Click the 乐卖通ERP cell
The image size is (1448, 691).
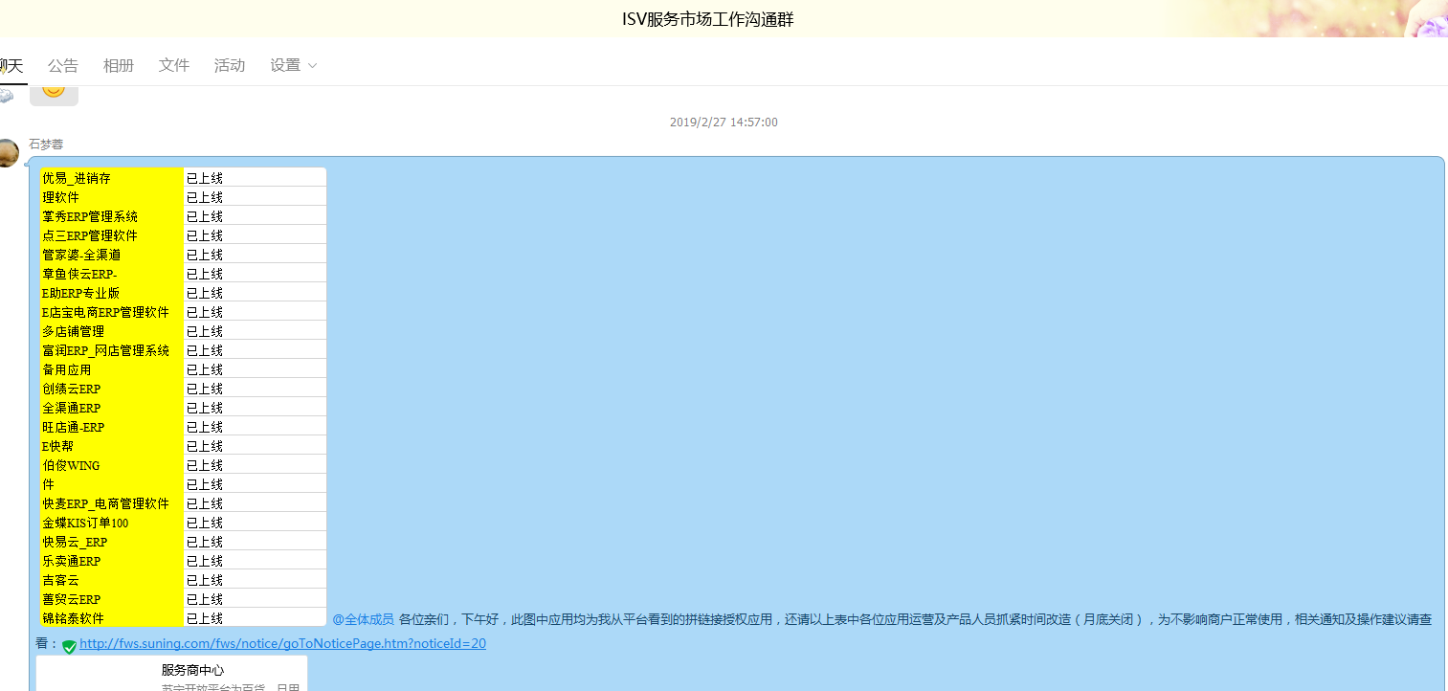(112, 561)
